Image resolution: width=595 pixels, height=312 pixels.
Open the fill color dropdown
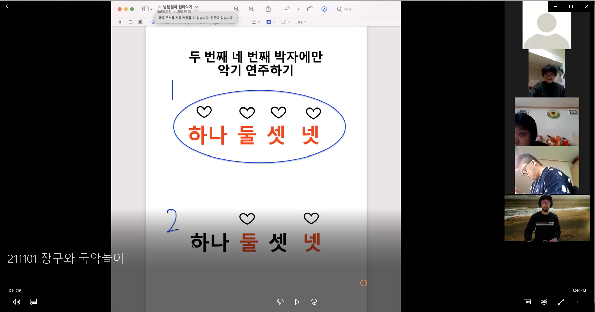point(286,22)
